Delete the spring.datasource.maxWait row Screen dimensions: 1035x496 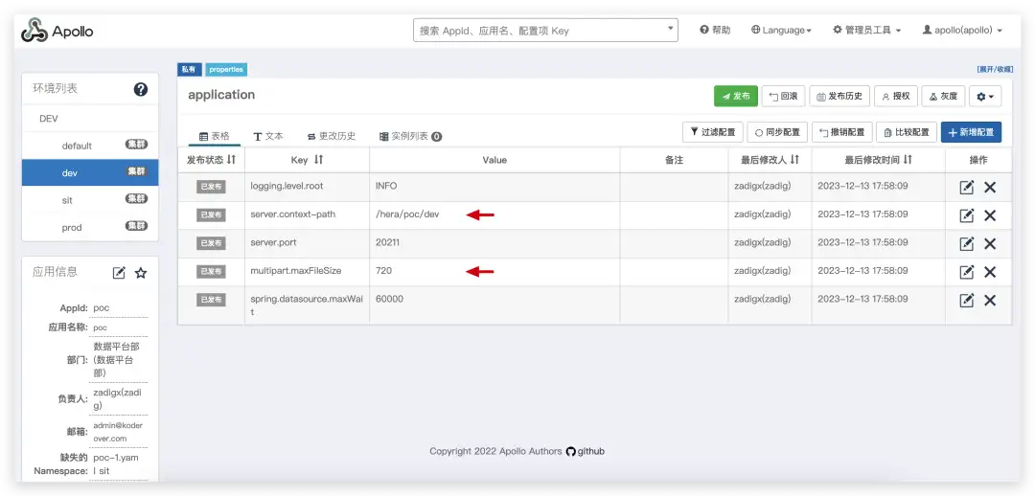click(x=990, y=300)
